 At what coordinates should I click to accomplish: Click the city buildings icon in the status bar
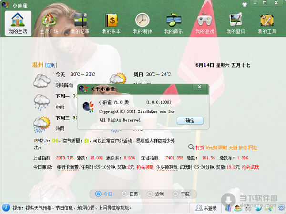(x=228, y=208)
